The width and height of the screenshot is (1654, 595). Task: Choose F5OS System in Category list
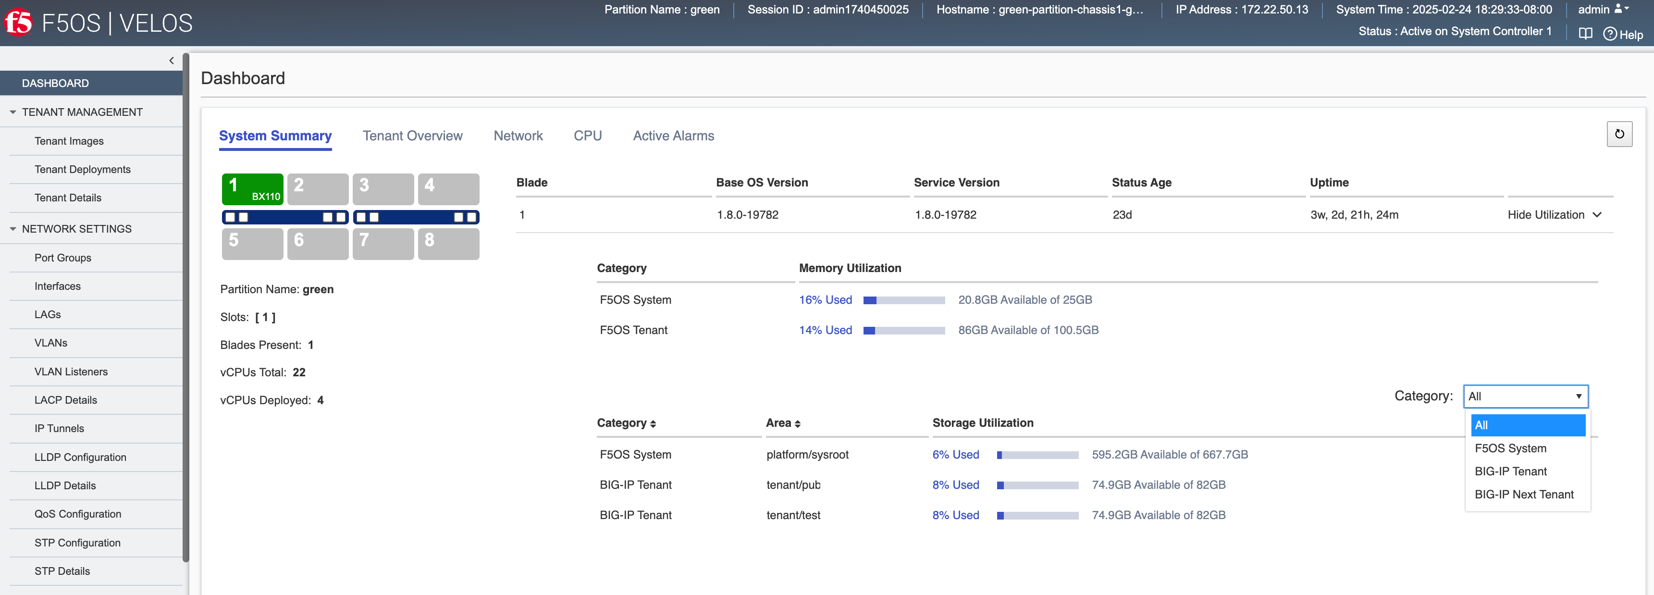tap(1528, 448)
